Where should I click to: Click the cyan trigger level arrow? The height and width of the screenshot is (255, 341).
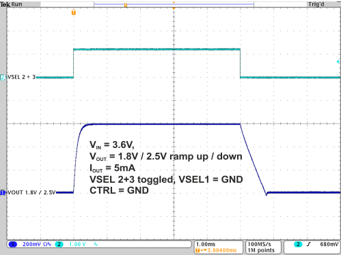[338, 61]
